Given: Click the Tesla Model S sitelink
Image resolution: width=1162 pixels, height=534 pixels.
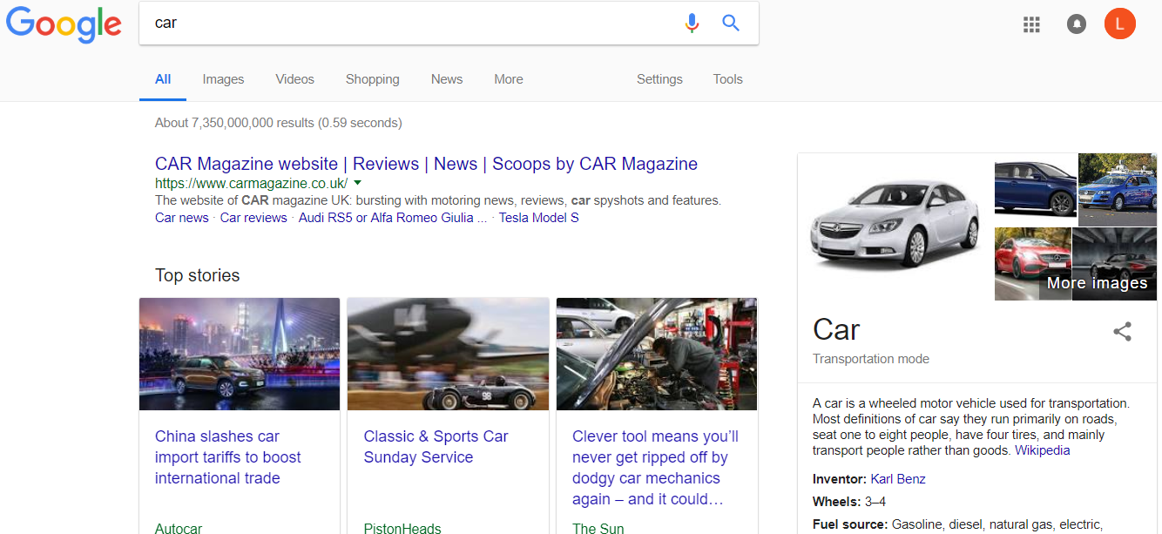Looking at the screenshot, I should (x=538, y=218).
